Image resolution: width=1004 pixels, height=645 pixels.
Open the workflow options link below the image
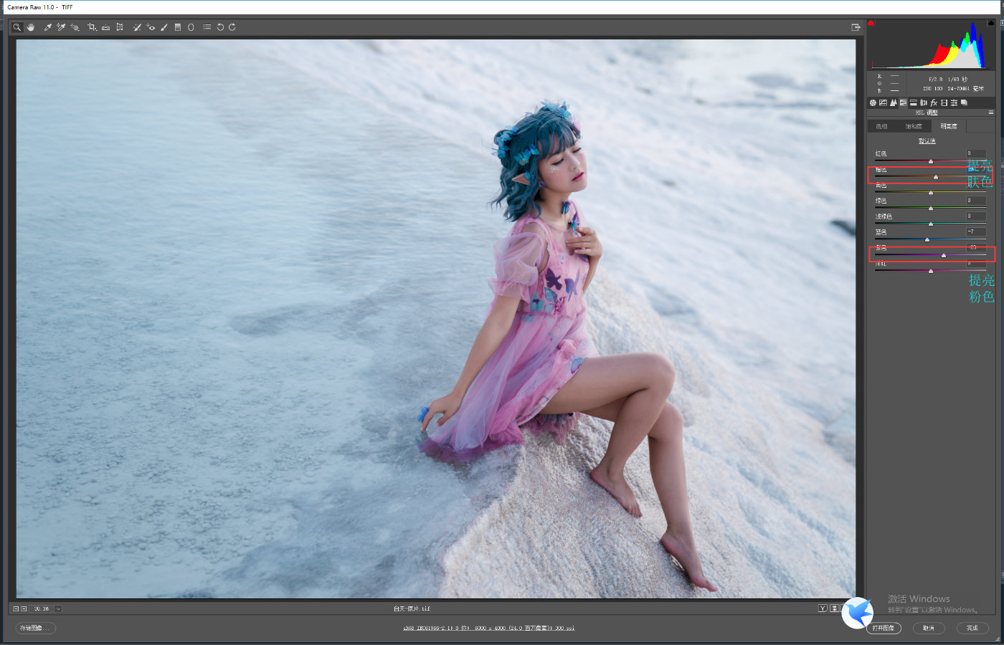coord(488,628)
